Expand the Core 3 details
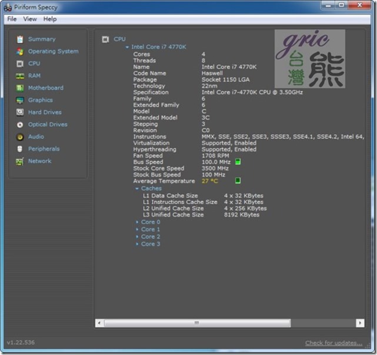Viewport: 377px width, 355px height. point(137,244)
